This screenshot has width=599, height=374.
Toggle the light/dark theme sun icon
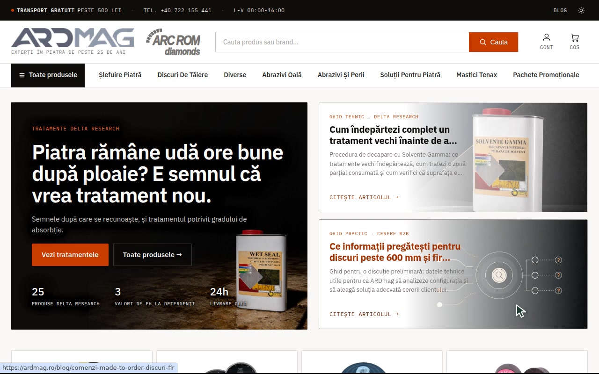click(x=581, y=10)
